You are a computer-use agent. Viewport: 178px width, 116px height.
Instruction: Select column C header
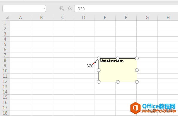point(62,18)
